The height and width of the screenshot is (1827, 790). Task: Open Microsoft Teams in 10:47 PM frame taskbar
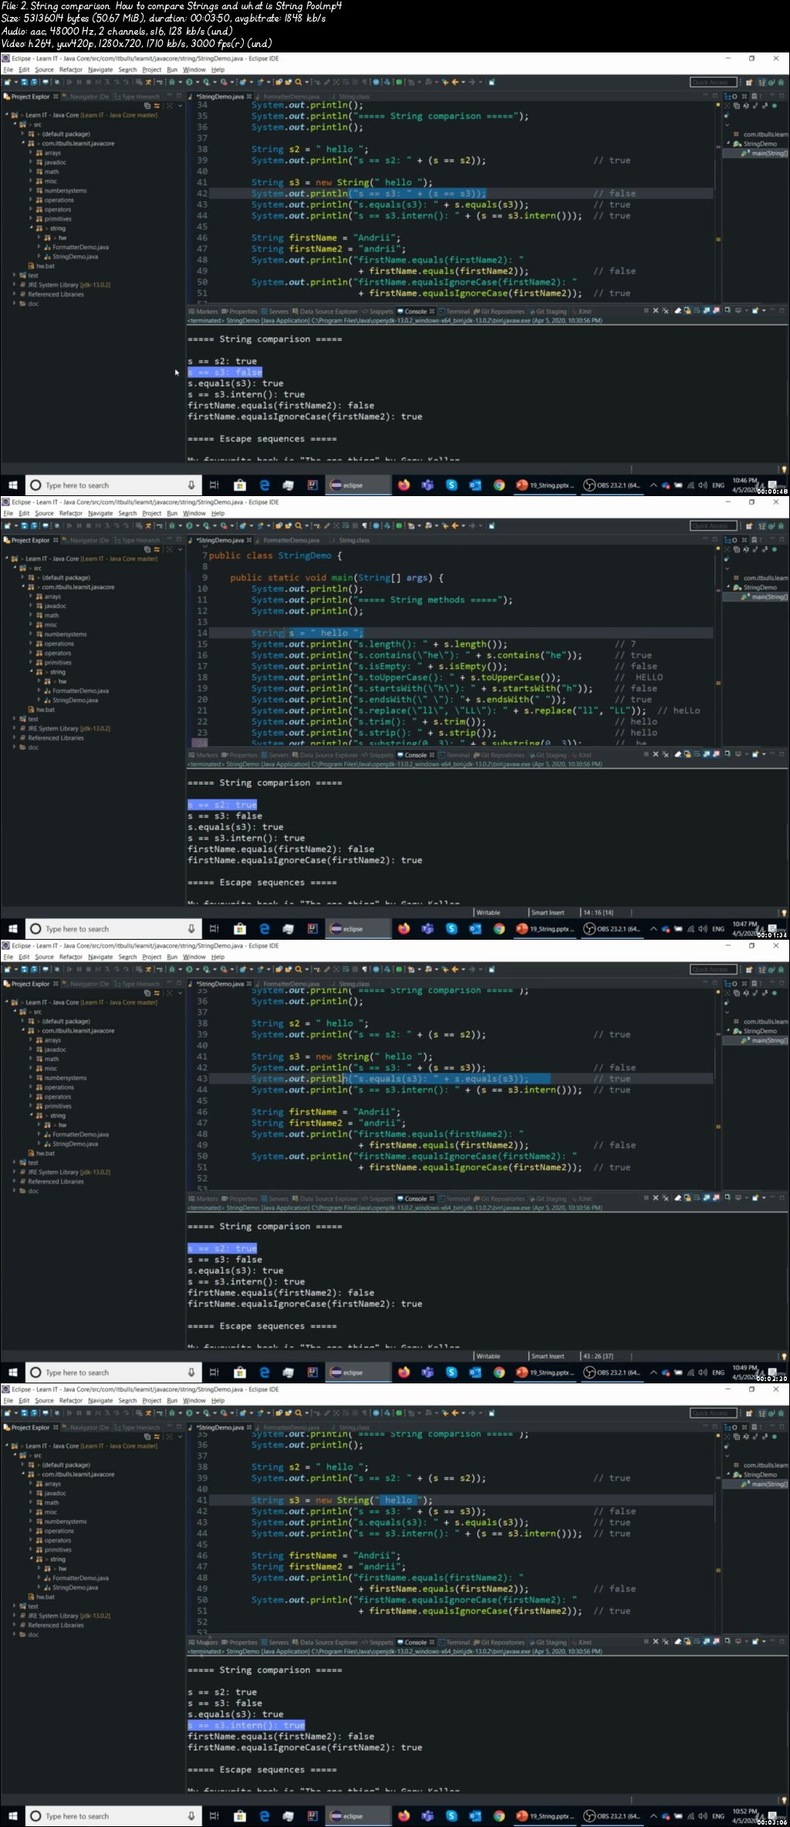(427, 929)
